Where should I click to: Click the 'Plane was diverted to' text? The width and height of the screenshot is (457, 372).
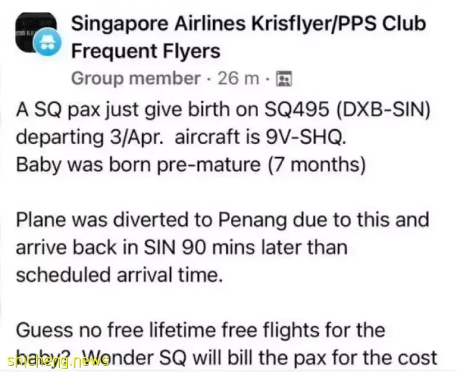point(114,219)
